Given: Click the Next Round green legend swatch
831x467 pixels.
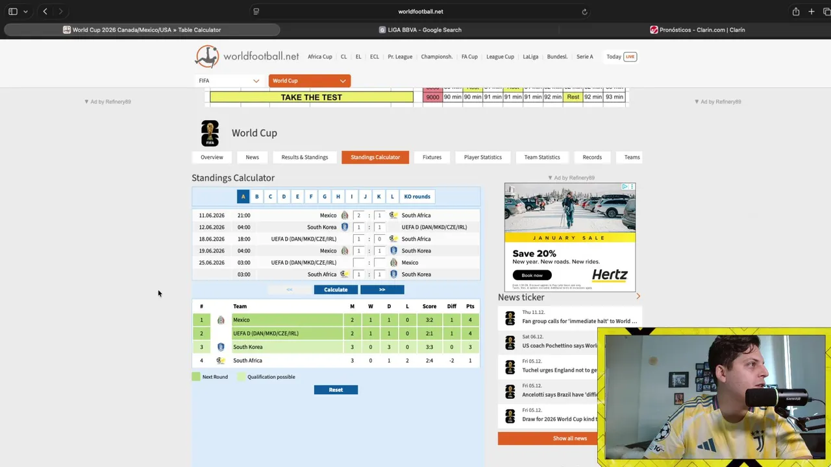Looking at the screenshot, I should (x=196, y=377).
